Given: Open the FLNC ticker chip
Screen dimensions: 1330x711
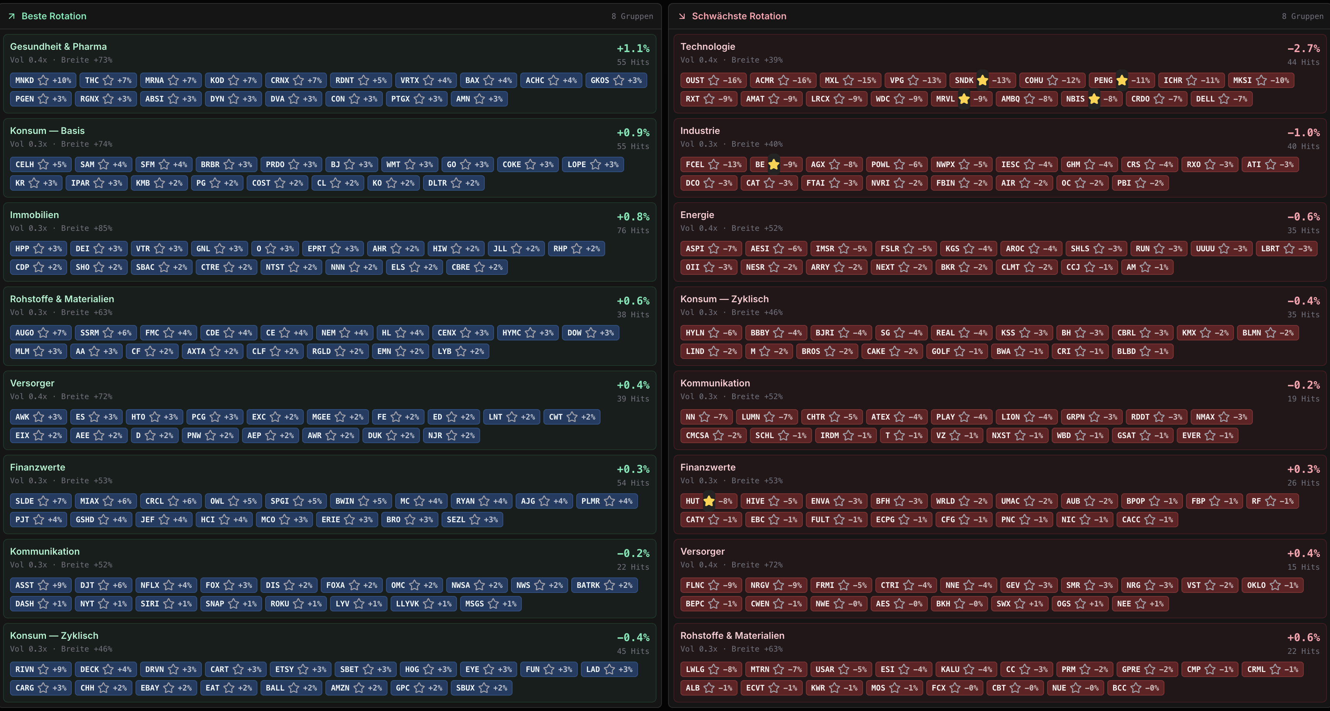Looking at the screenshot, I should click(711, 585).
